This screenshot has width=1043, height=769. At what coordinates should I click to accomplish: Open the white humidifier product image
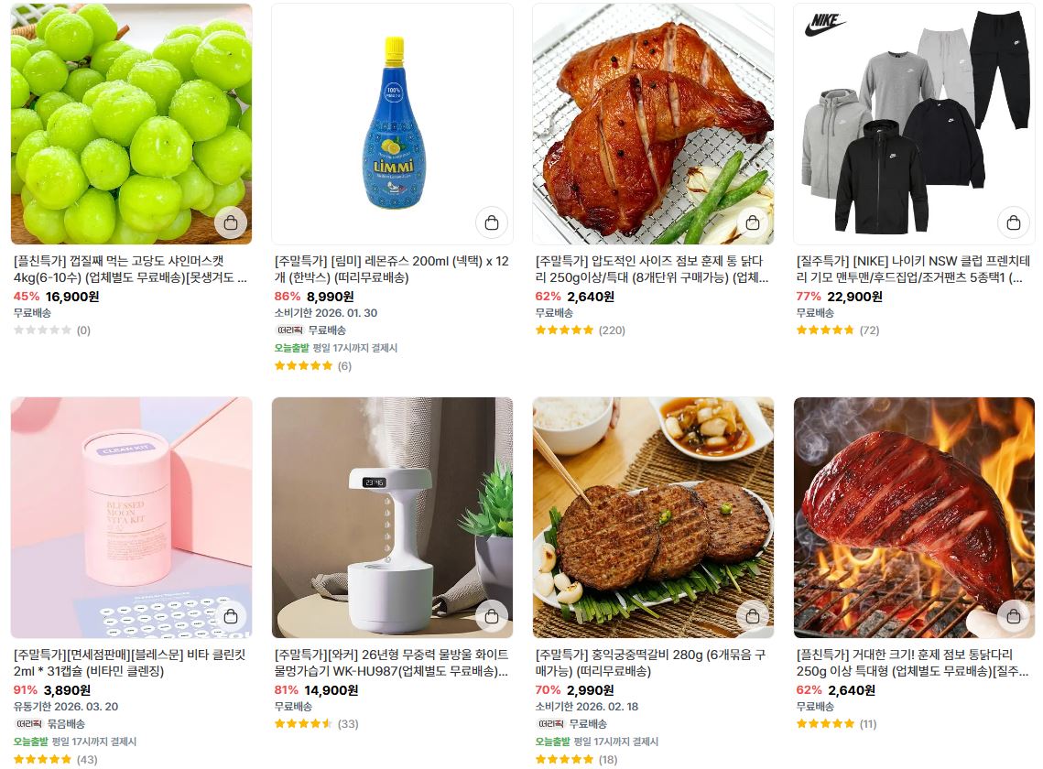(393, 517)
